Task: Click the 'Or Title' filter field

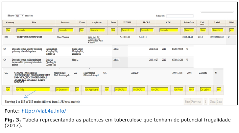Action: coord(33,90)
